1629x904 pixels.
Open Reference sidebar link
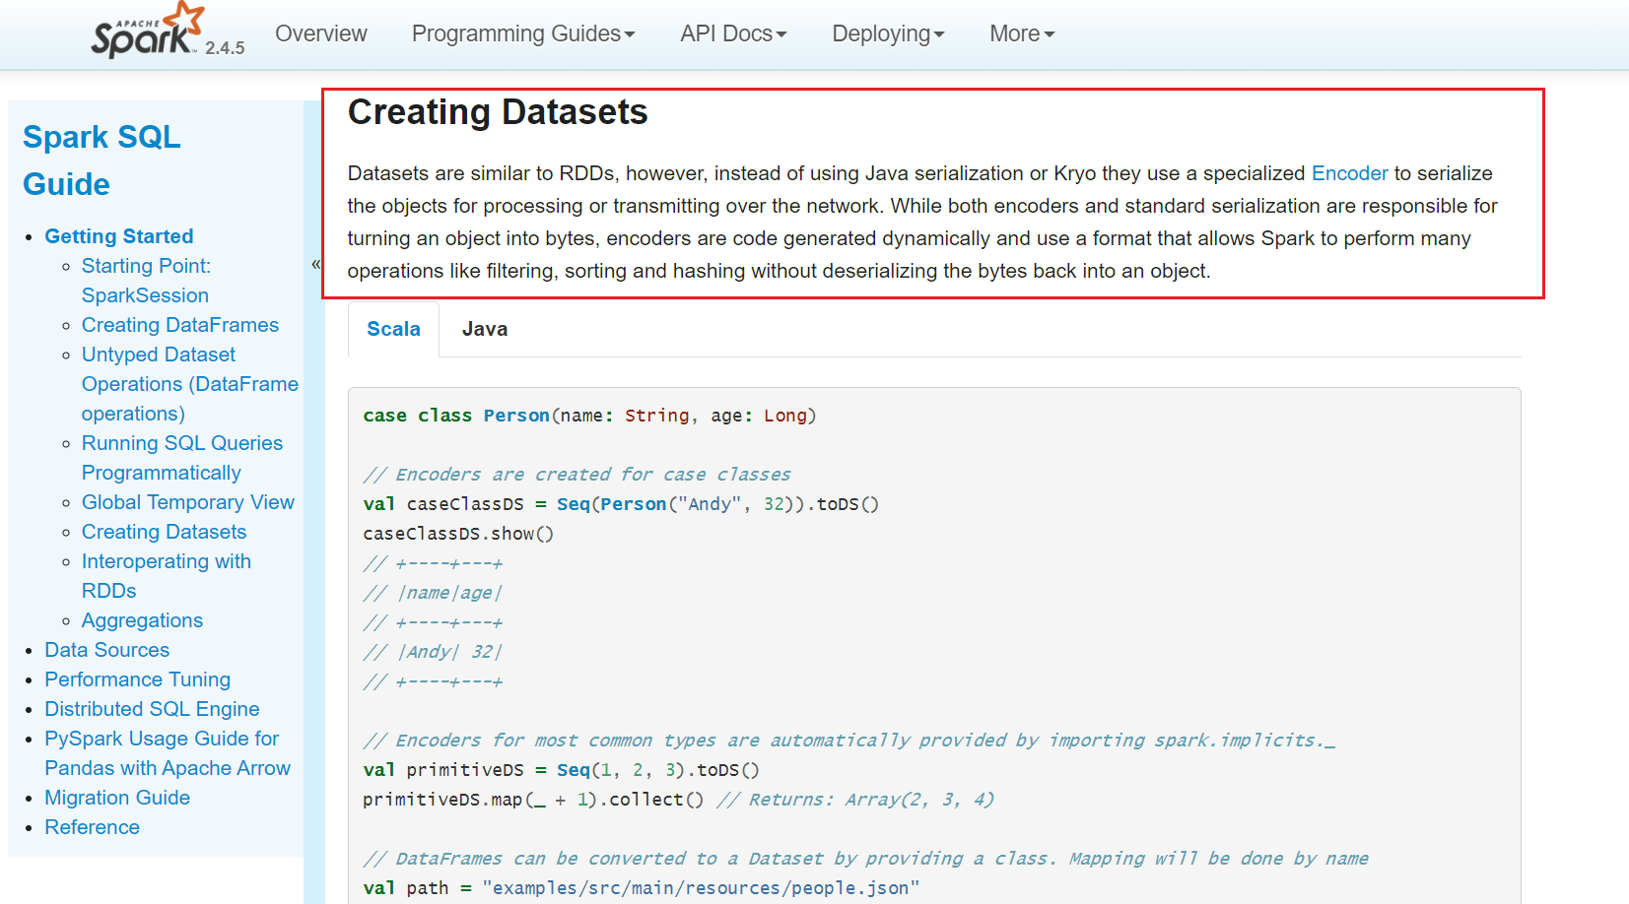click(93, 827)
